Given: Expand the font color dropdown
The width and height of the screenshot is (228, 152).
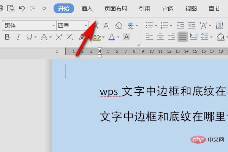Looking at the screenshot, I should (118, 37).
